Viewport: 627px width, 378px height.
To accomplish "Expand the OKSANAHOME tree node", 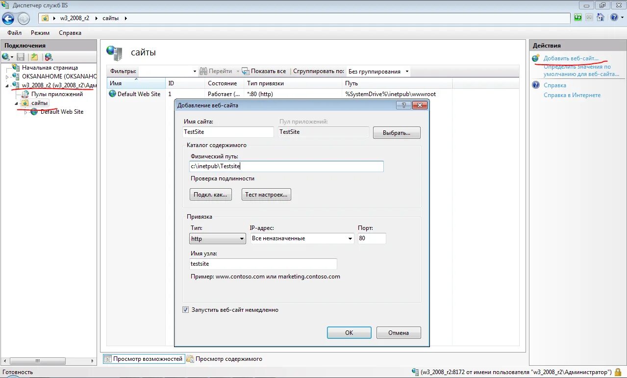I will click(x=6, y=76).
